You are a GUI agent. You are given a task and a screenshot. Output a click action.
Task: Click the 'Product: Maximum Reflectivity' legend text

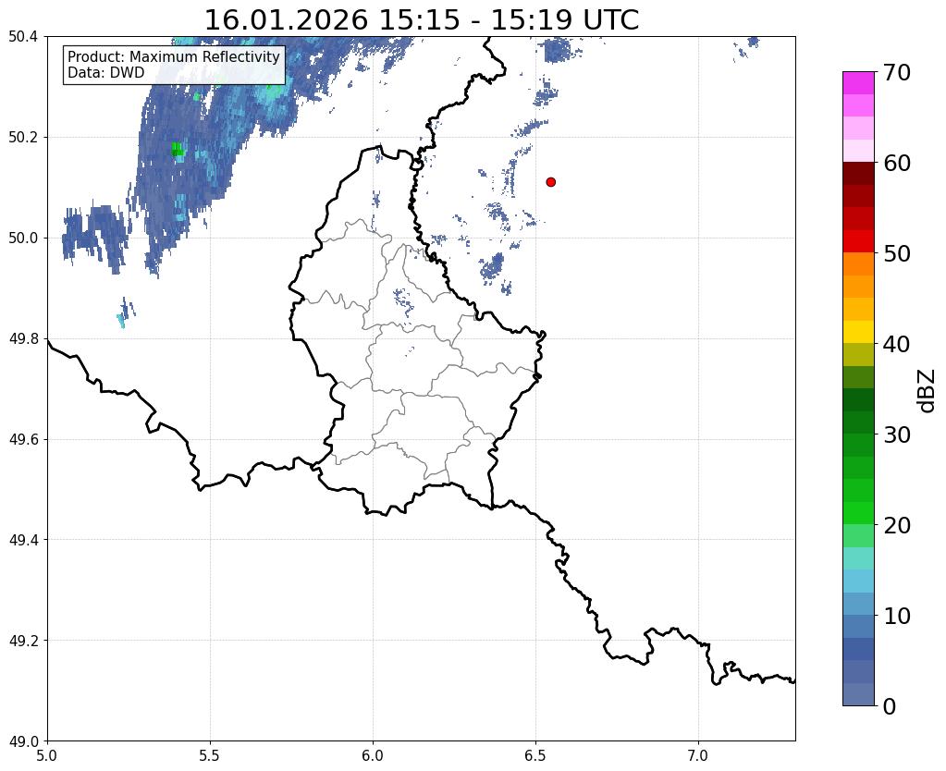(174, 56)
